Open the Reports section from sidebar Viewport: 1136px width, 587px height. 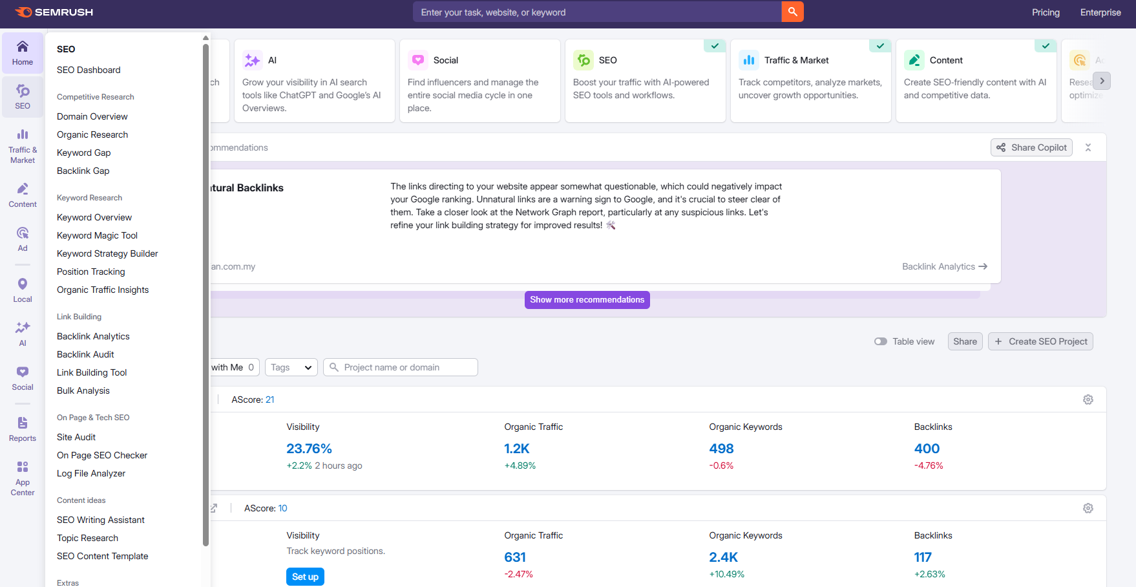tap(23, 428)
